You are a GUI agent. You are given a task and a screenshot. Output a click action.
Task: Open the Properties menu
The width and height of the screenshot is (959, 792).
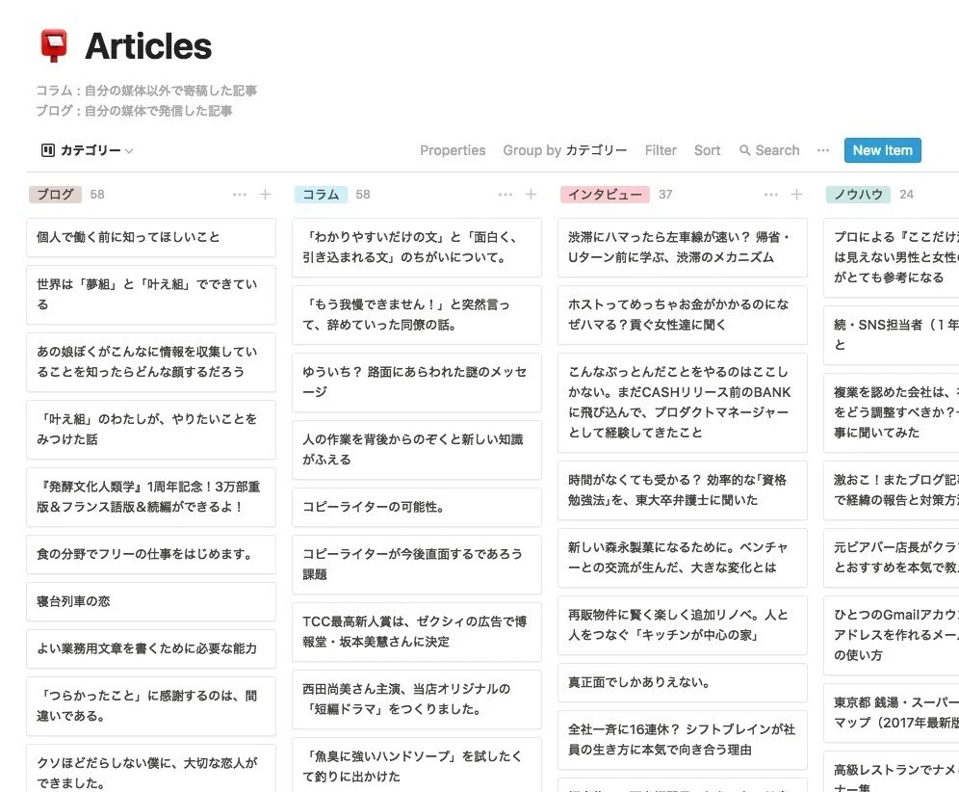point(453,150)
